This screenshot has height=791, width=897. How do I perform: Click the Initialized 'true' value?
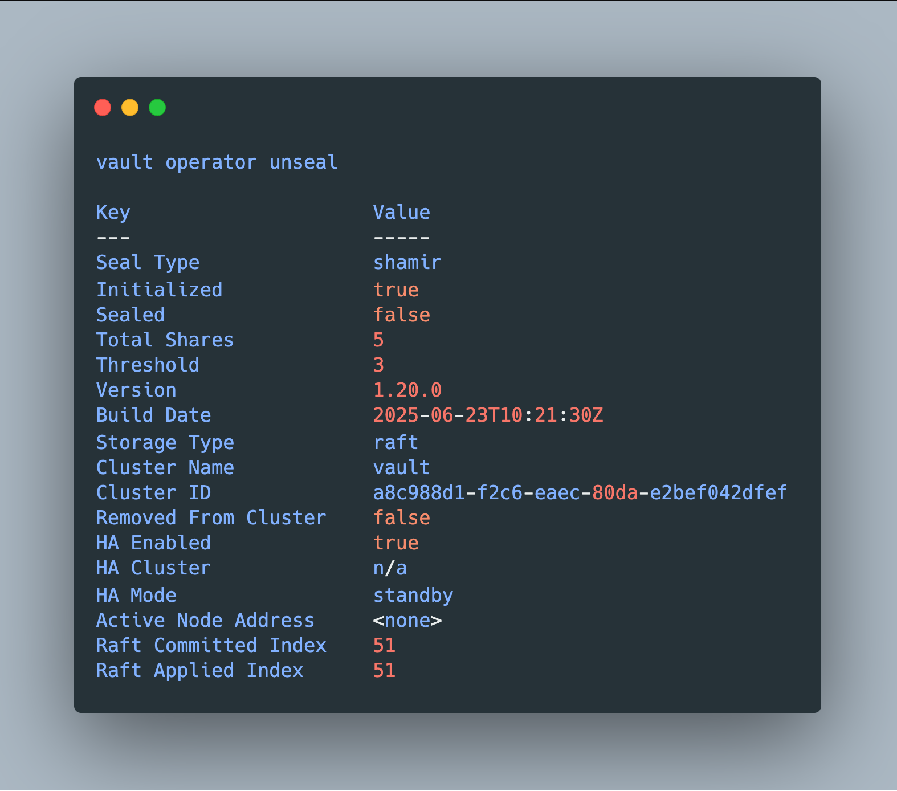(x=396, y=290)
